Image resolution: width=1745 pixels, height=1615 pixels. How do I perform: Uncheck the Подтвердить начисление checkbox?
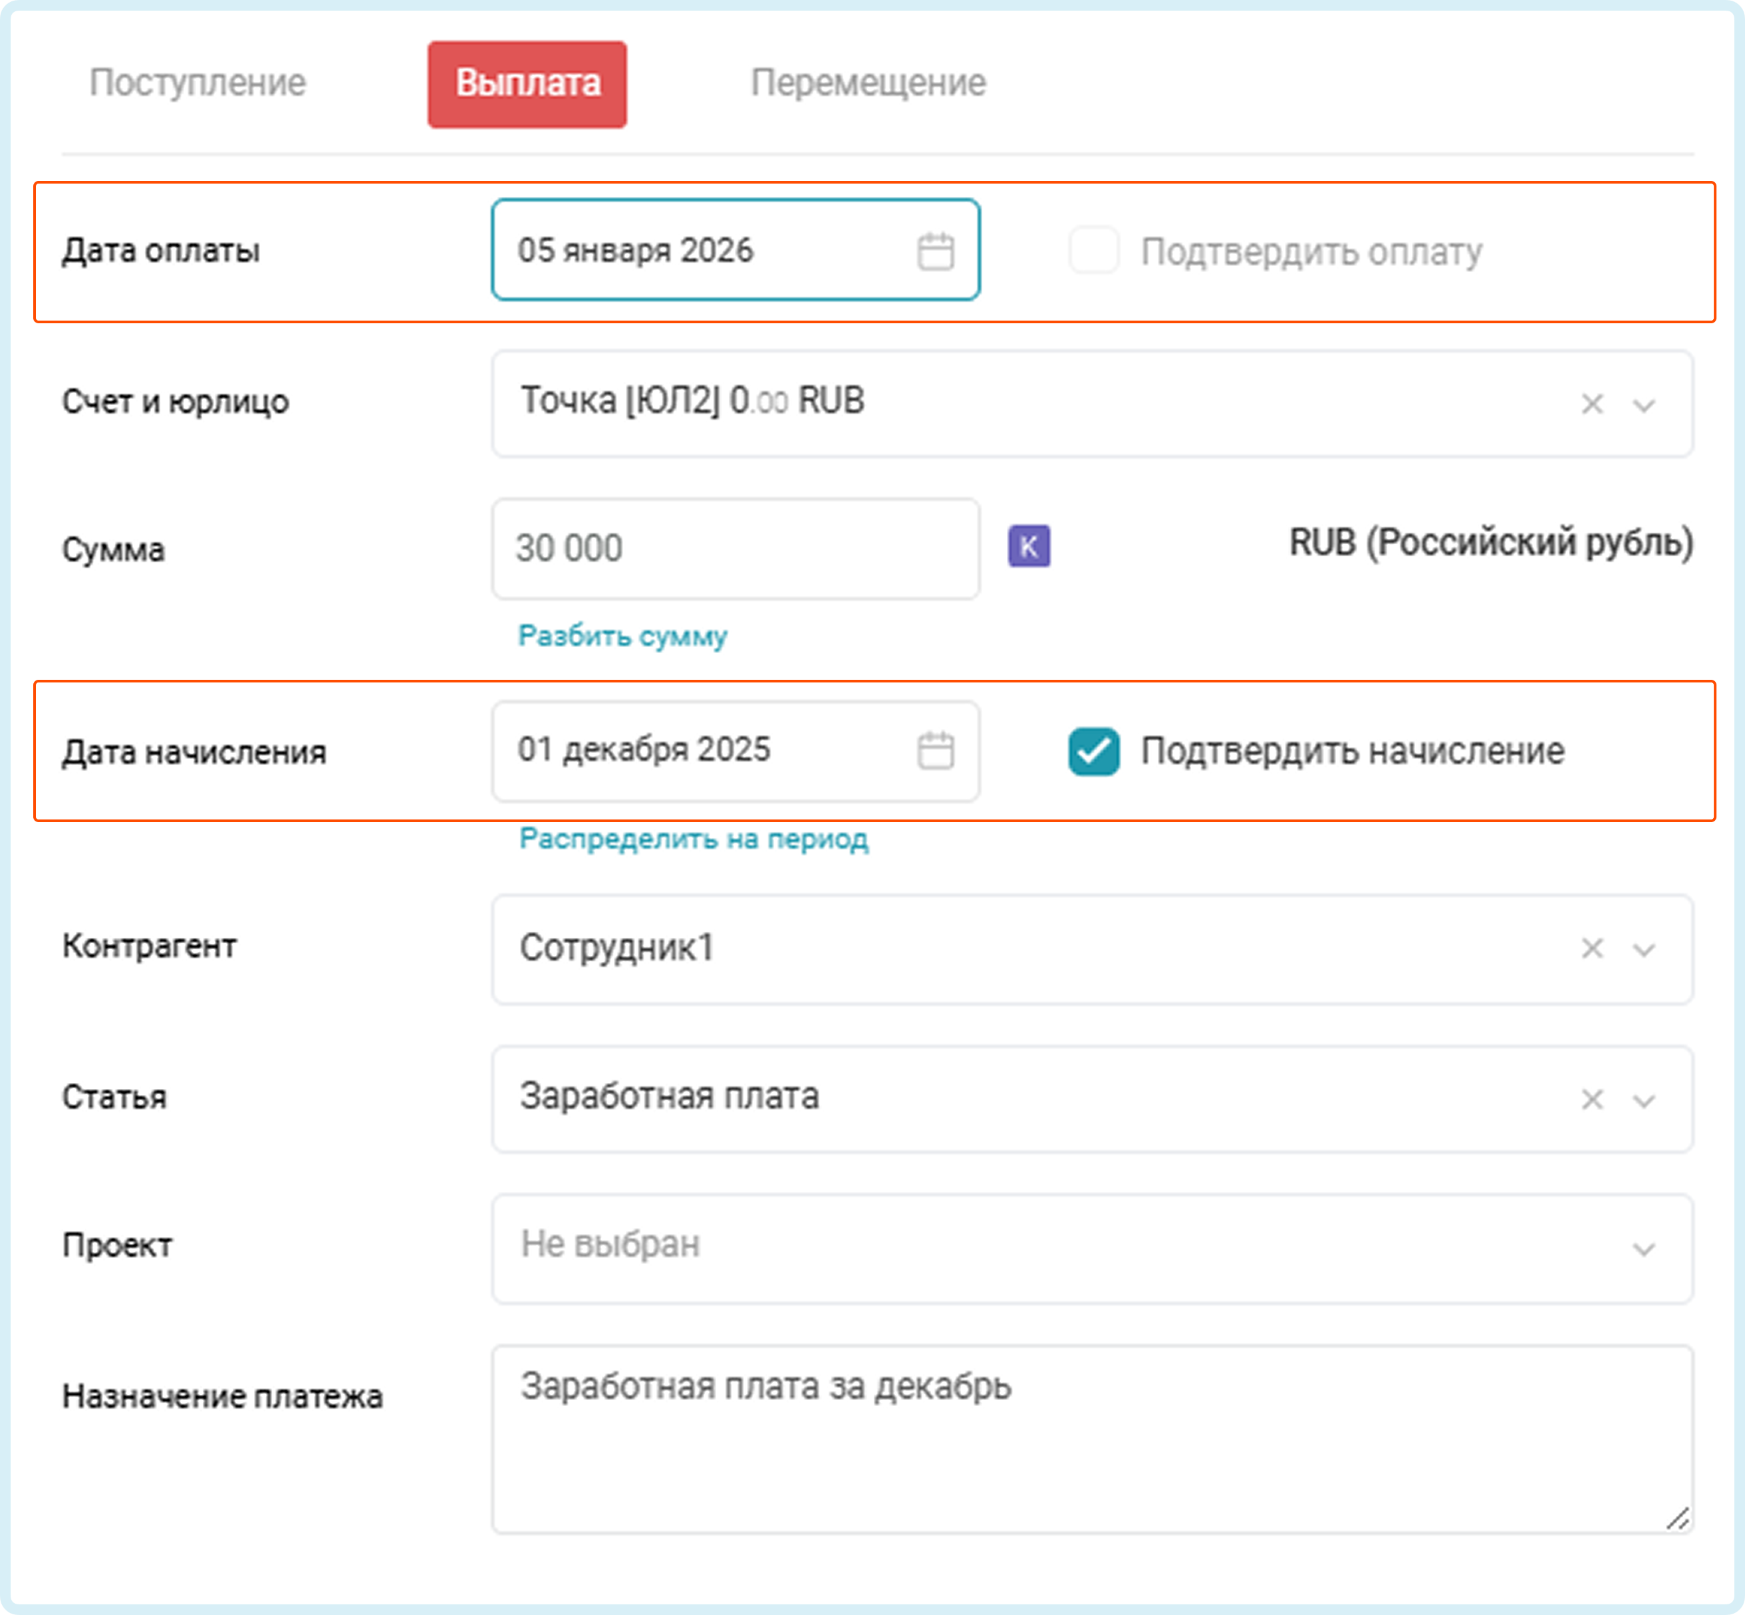(1094, 751)
